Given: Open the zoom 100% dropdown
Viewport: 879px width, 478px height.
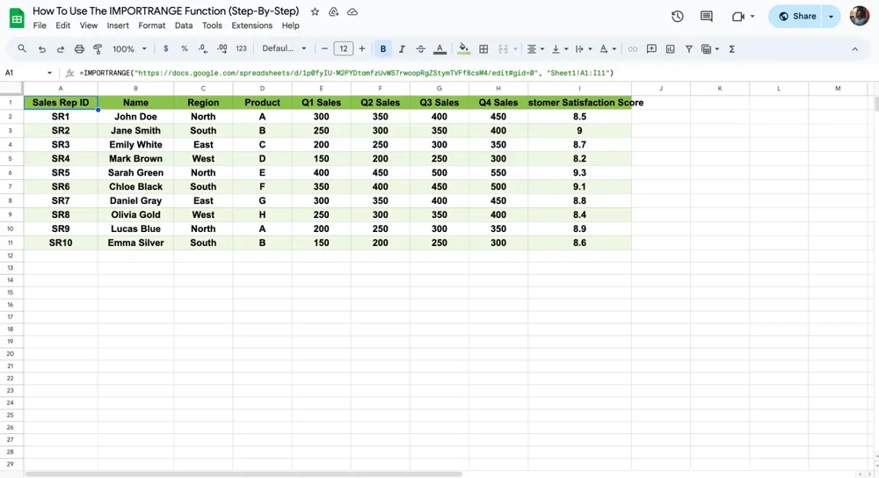Looking at the screenshot, I should coord(129,49).
